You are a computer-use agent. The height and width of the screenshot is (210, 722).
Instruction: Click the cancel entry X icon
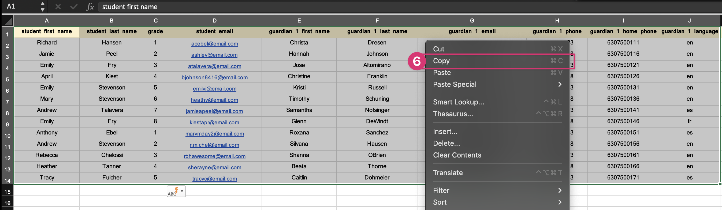58,7
